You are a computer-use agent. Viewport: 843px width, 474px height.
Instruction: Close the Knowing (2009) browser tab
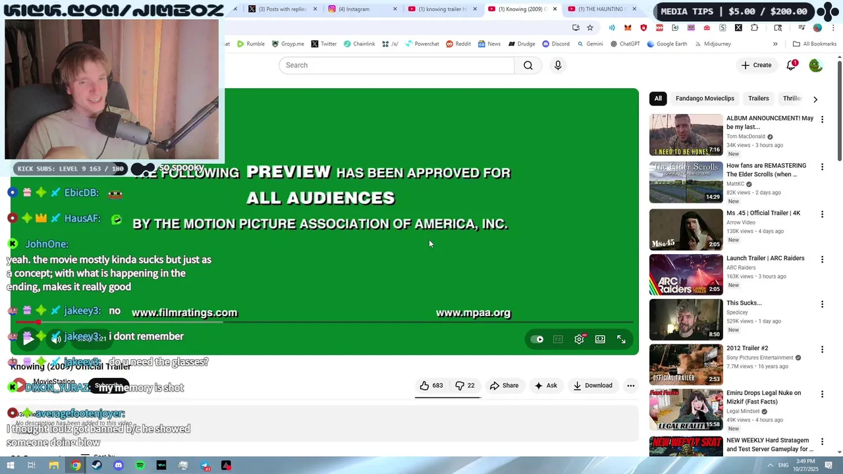[x=555, y=9]
